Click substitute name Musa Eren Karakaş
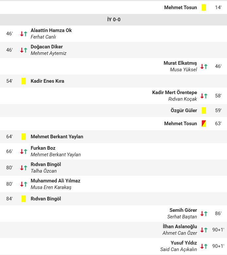Screen dimensions: 227x255 51,187
